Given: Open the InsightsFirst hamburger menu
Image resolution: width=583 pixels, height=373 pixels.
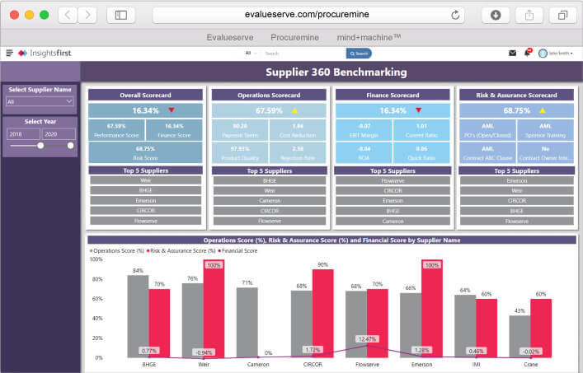Looking at the screenshot, I should [10, 53].
